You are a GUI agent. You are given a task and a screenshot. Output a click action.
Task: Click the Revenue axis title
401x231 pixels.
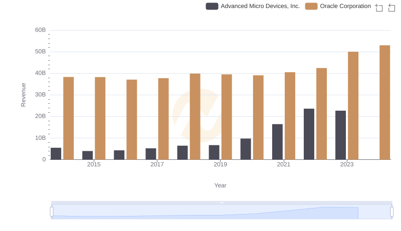(23, 95)
